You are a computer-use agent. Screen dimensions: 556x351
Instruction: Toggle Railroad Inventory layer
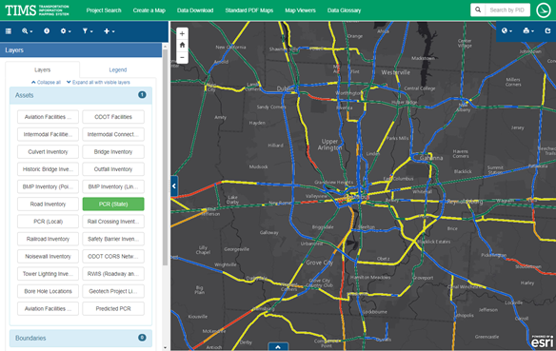click(x=48, y=239)
